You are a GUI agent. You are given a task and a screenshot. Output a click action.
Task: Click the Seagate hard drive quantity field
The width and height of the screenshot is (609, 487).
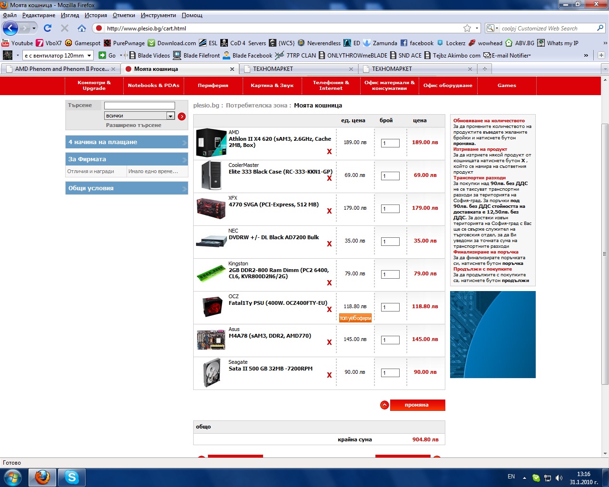[390, 372]
